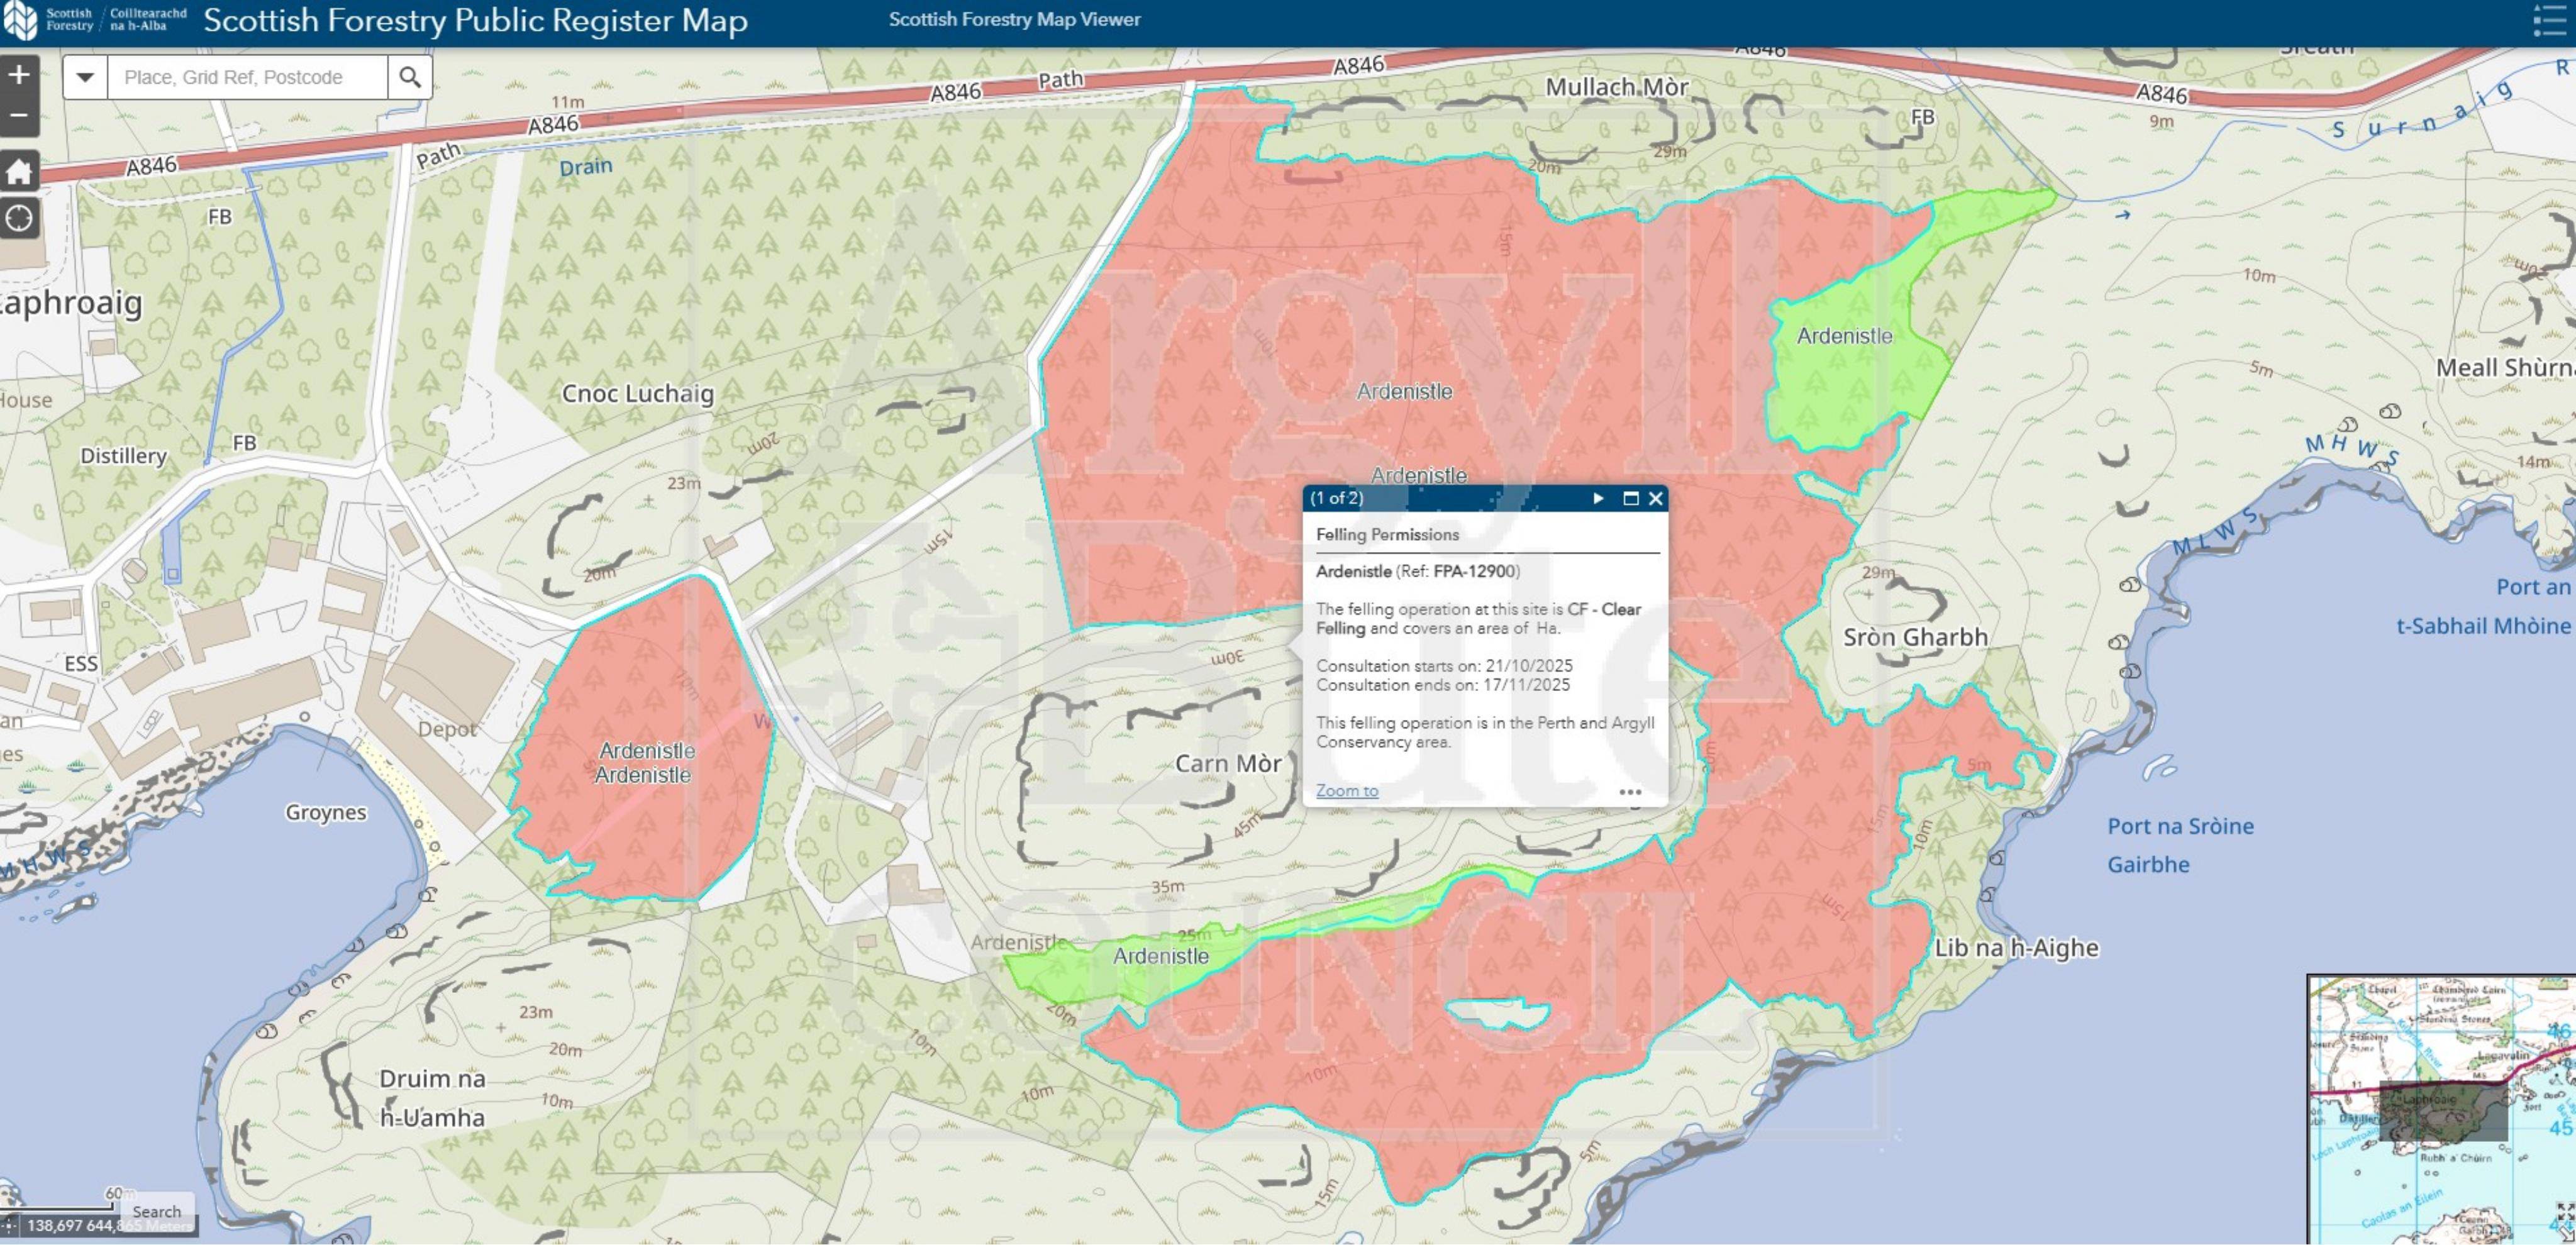The height and width of the screenshot is (1245, 2576).
Task: Go to the default map extent home icon
Action: [x=19, y=171]
